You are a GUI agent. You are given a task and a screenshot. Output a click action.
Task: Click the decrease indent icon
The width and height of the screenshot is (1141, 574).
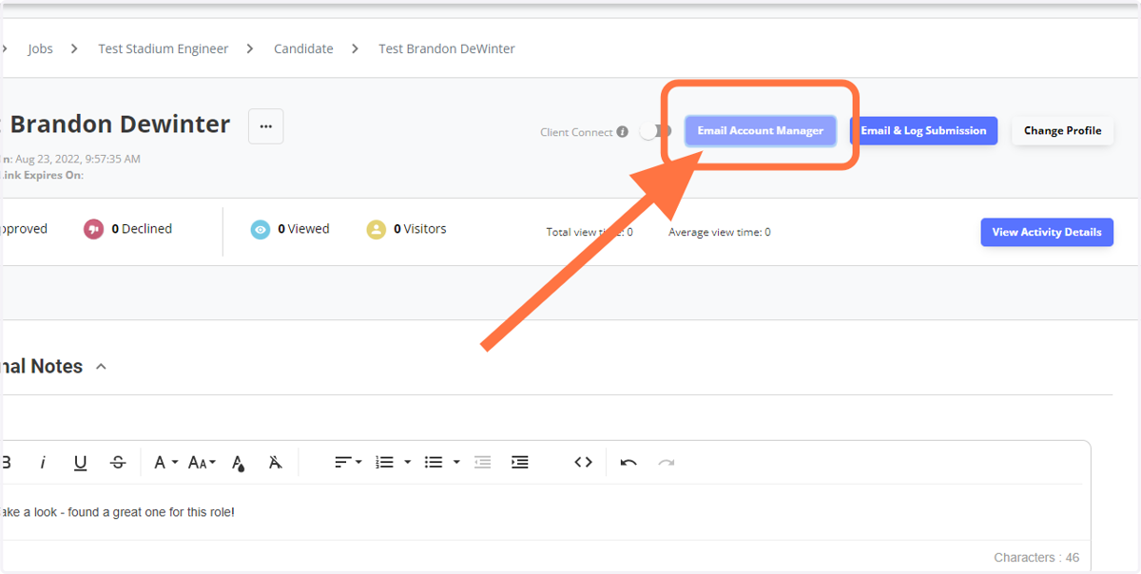click(482, 462)
